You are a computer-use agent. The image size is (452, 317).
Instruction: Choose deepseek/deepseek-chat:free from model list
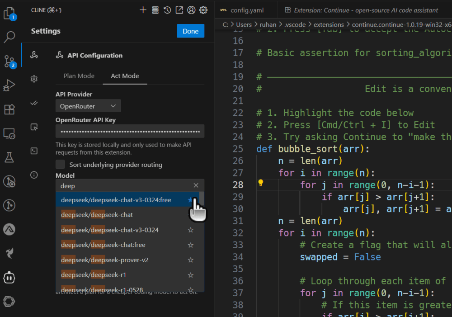pos(103,245)
